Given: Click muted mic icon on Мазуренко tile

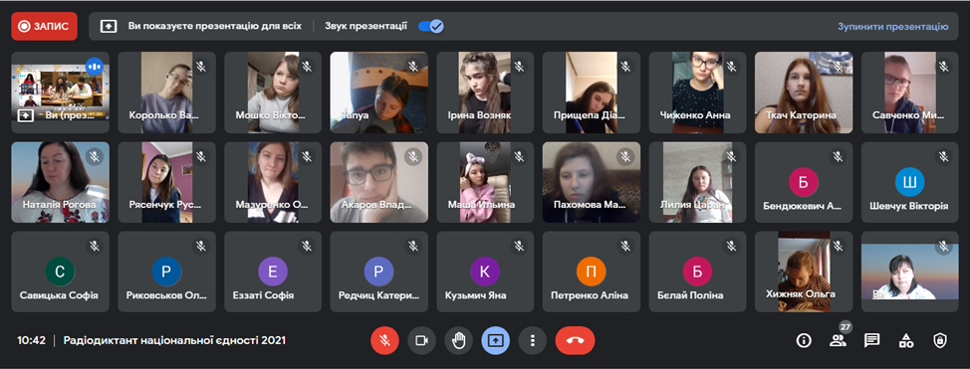Looking at the screenshot, I should [x=307, y=157].
